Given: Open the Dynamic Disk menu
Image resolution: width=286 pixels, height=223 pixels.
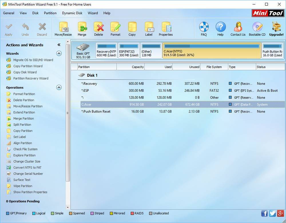Looking at the screenshot, I should click(72, 13).
